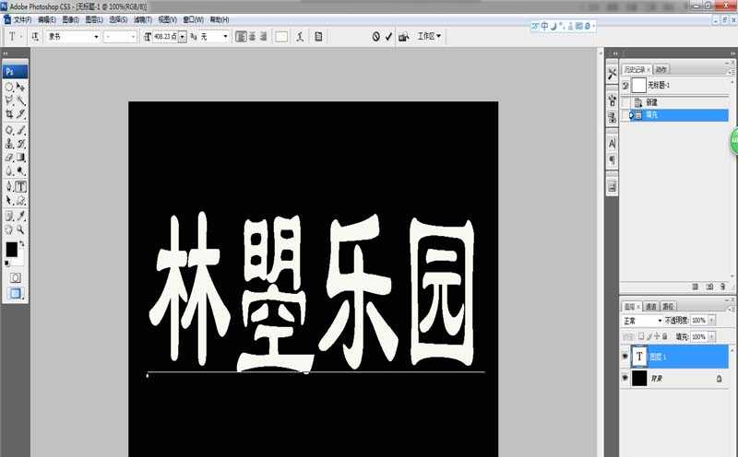This screenshot has width=738, height=457.
Task: Select the Blur tool
Action: coord(9,170)
